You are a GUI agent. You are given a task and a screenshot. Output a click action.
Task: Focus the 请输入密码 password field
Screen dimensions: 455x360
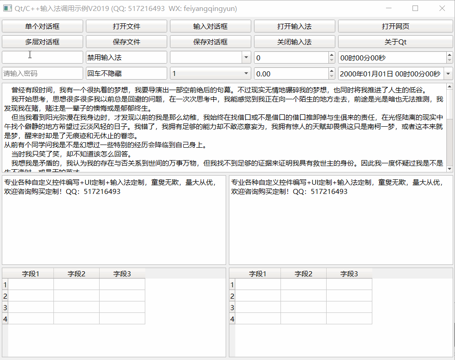(42, 74)
